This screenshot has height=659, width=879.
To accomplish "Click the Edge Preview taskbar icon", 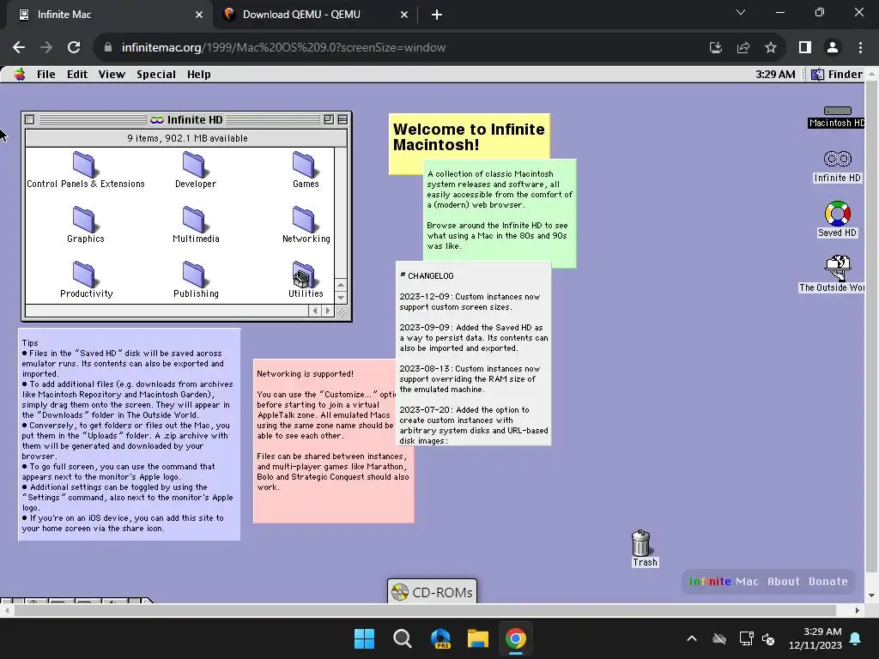I will pyautogui.click(x=440, y=638).
